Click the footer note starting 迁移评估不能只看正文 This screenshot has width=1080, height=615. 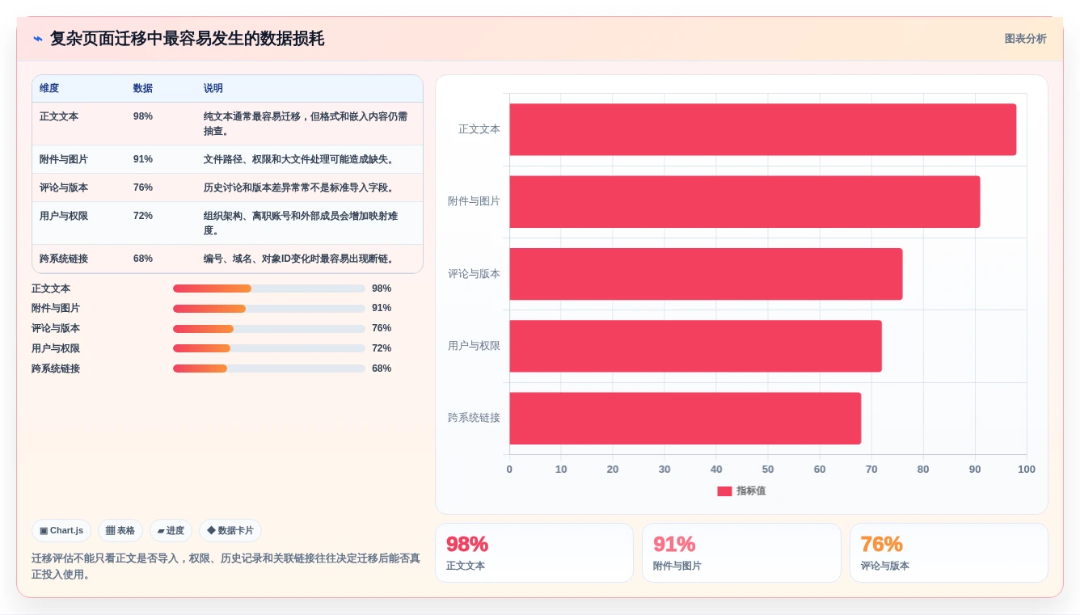tap(226, 567)
